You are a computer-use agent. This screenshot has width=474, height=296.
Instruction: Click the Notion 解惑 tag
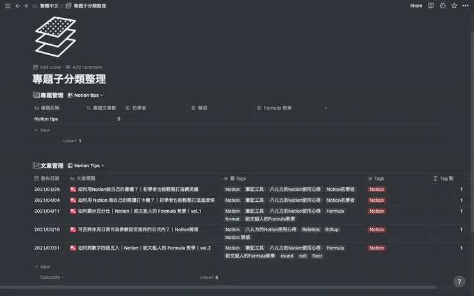pos(237,237)
